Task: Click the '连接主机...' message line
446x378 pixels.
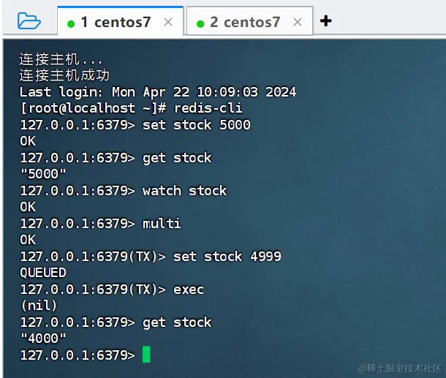Action: tap(61, 59)
